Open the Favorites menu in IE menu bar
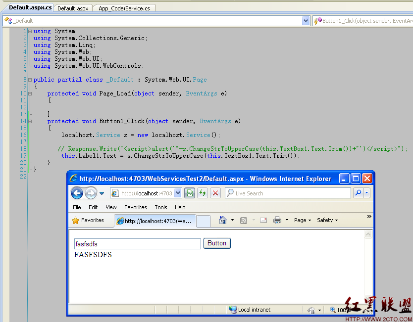The image size is (413, 322). tap(135, 207)
